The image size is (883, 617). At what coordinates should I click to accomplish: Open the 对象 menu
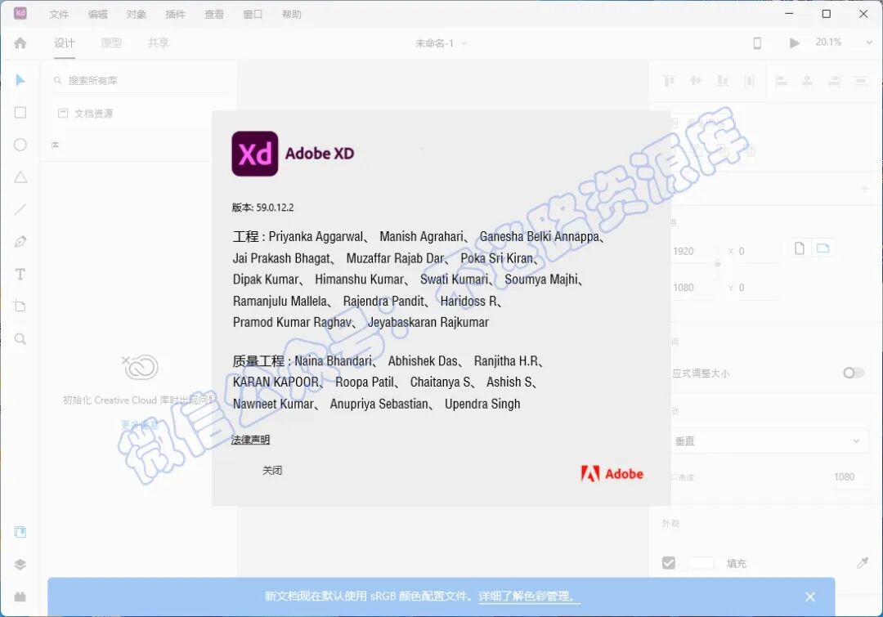coord(137,14)
